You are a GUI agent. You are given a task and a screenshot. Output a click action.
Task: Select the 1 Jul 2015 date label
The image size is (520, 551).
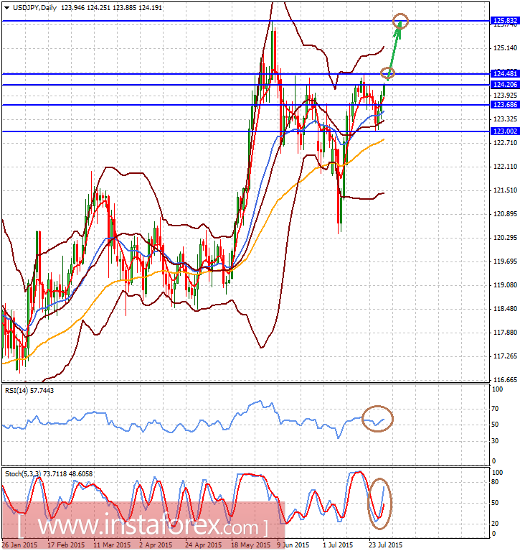click(x=339, y=545)
